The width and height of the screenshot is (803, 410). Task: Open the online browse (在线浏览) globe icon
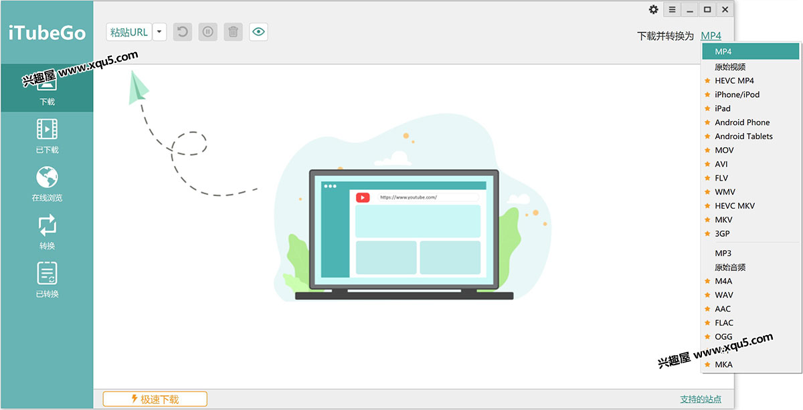click(x=47, y=177)
